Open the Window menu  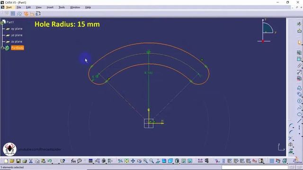click(x=75, y=8)
